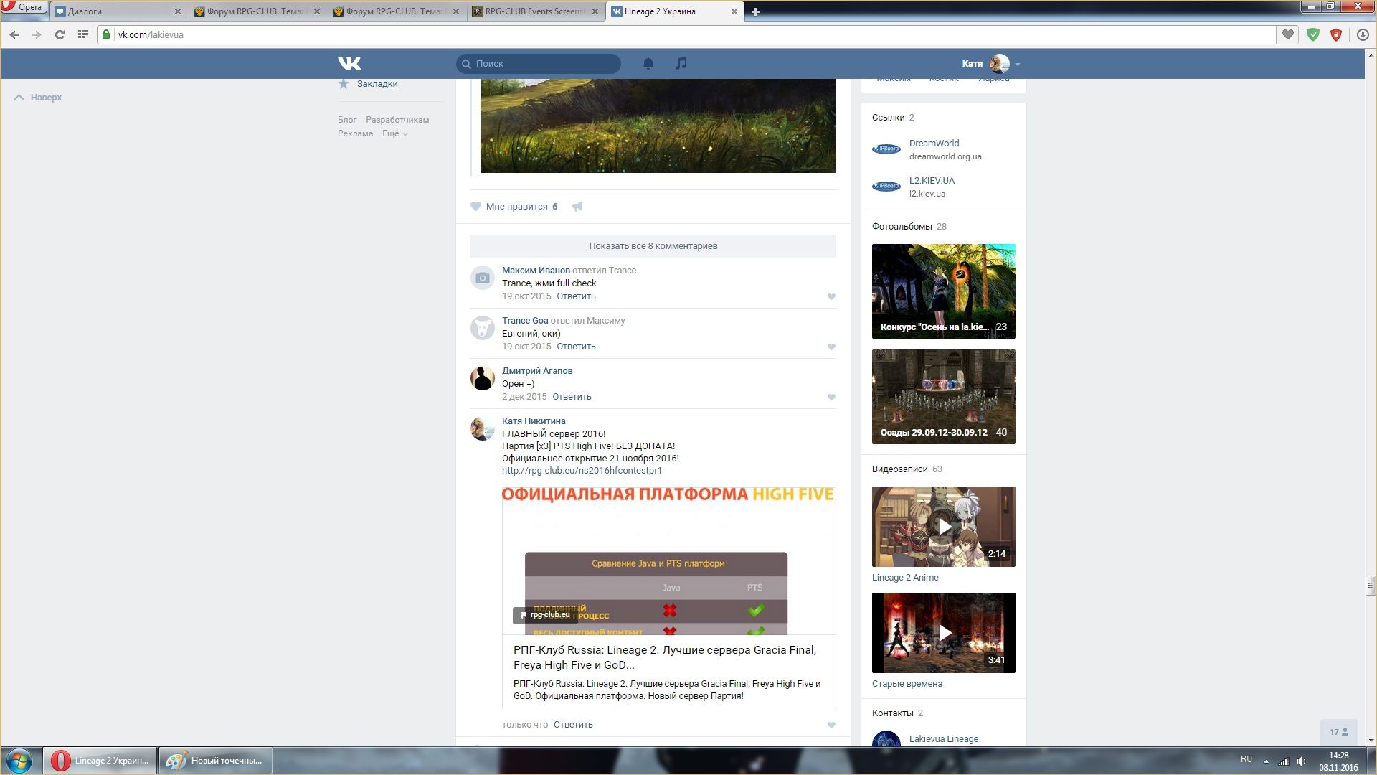Click Opera bookmark heart icon in address bar

pyautogui.click(x=1288, y=34)
